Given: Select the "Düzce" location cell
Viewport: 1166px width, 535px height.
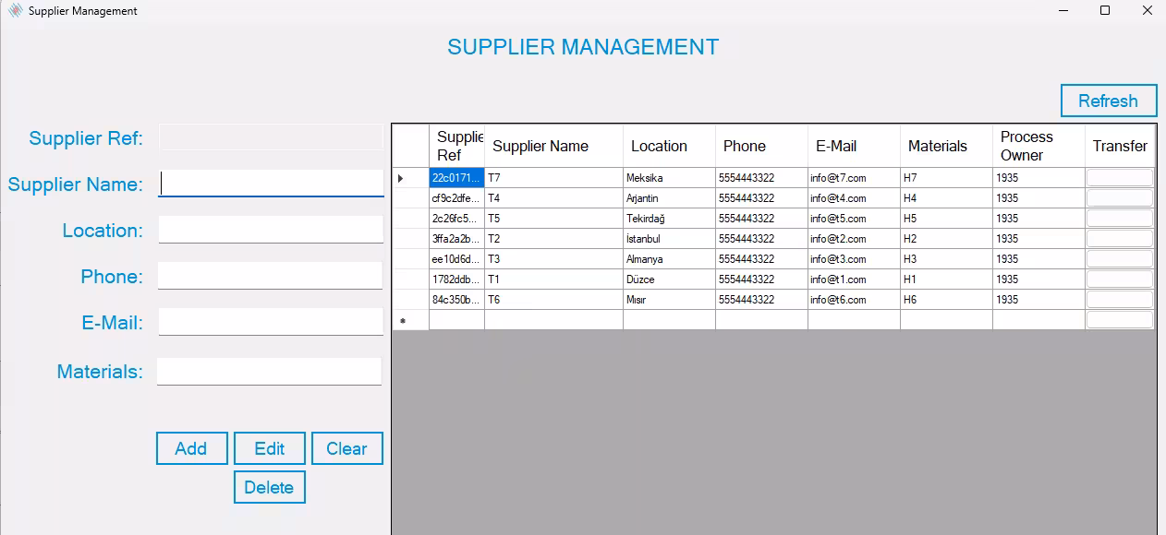Looking at the screenshot, I should (669, 279).
